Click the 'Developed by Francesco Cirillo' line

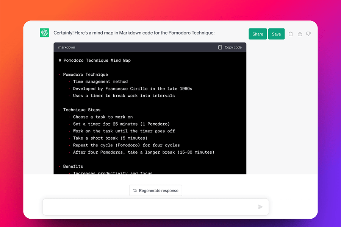pyautogui.click(x=132, y=89)
